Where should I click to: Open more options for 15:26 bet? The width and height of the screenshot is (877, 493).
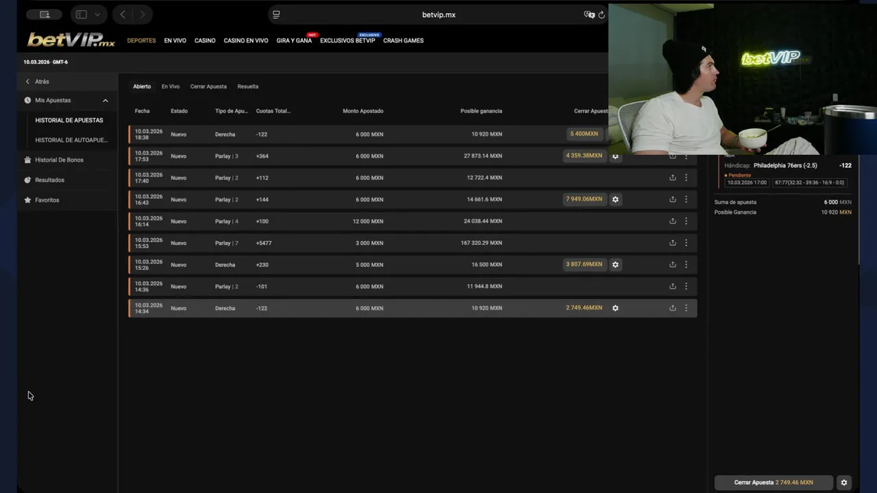click(x=686, y=264)
